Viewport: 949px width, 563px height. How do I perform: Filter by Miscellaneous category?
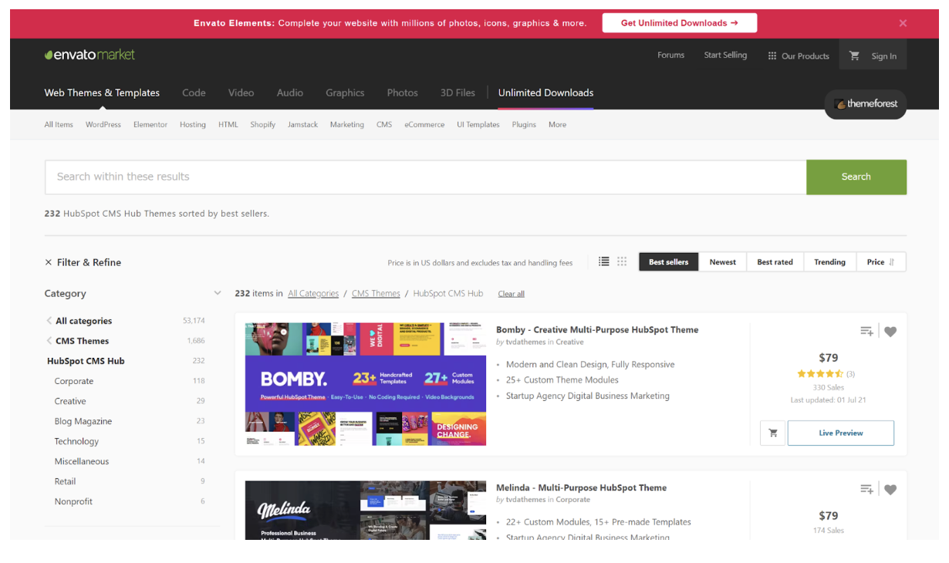pos(82,461)
